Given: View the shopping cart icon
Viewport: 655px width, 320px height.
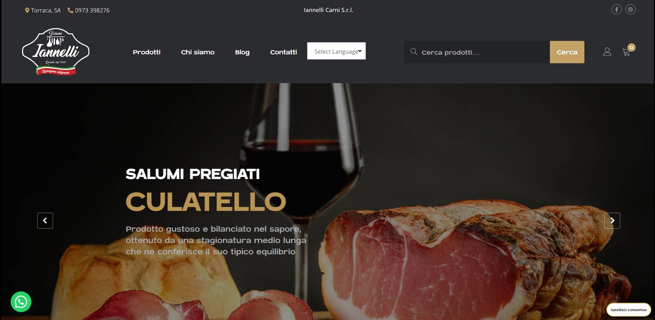Looking at the screenshot, I should click(626, 52).
